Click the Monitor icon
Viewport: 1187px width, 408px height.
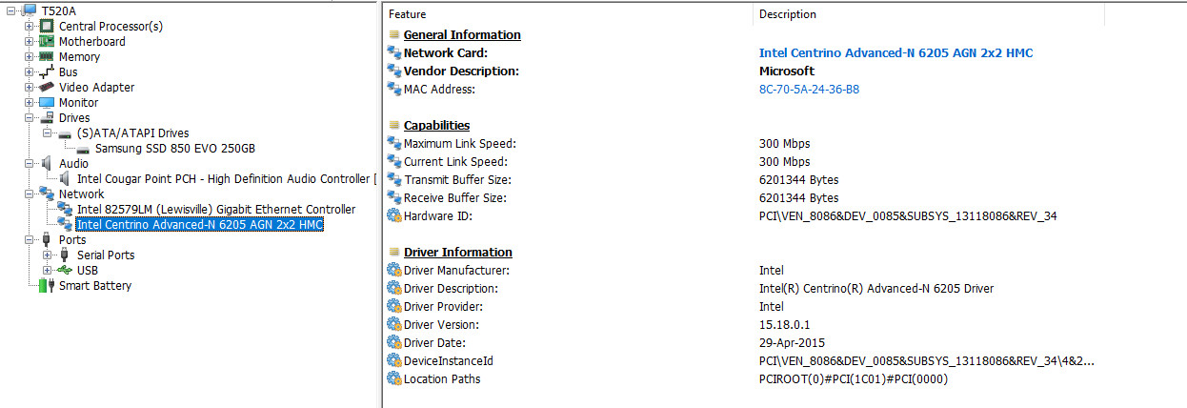pos(47,102)
